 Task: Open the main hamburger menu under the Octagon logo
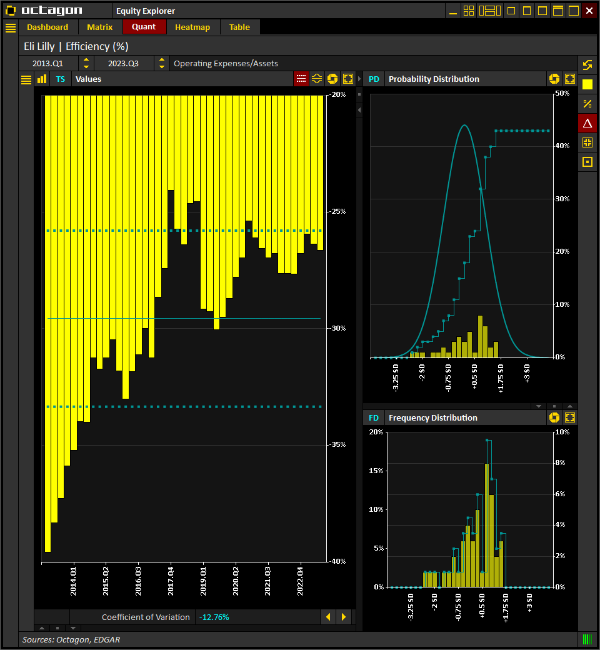(11, 27)
